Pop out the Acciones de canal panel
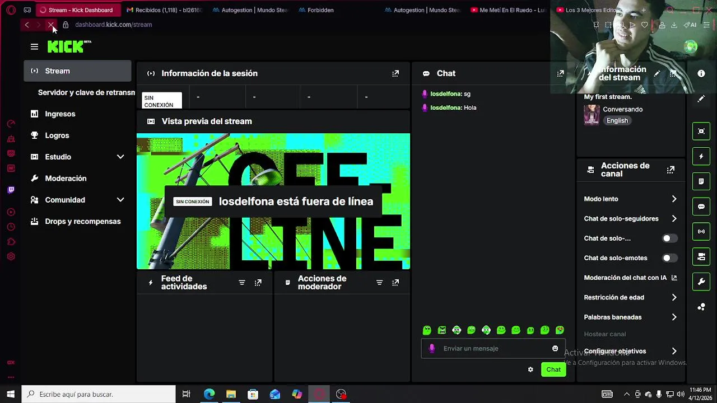 pyautogui.click(x=671, y=170)
